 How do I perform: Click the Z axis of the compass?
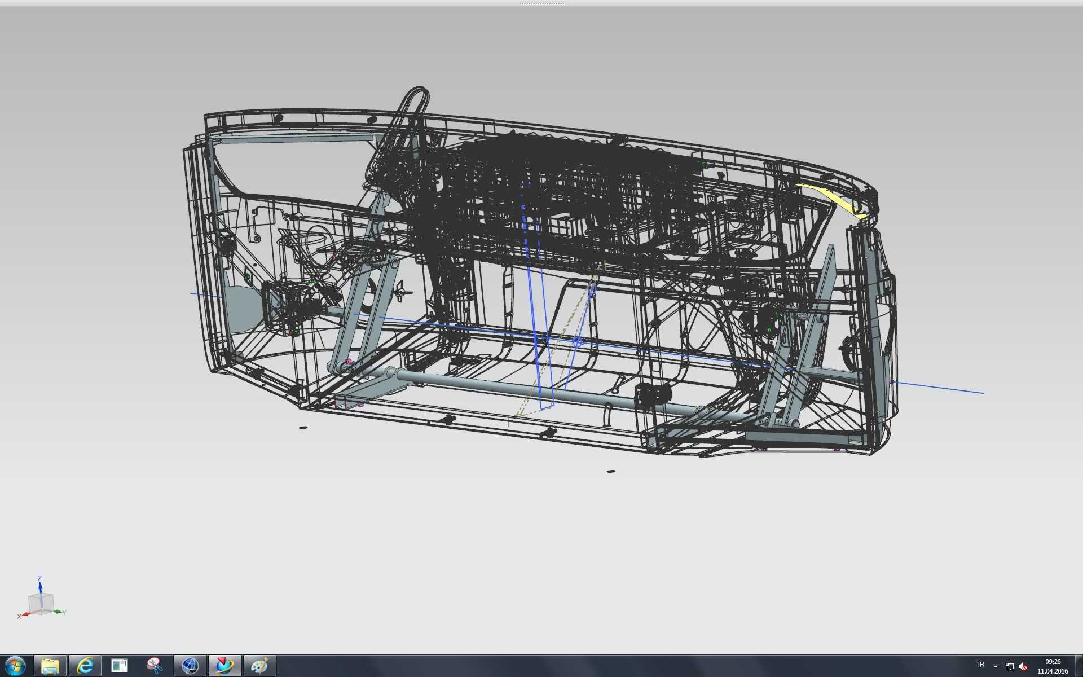pos(40,585)
